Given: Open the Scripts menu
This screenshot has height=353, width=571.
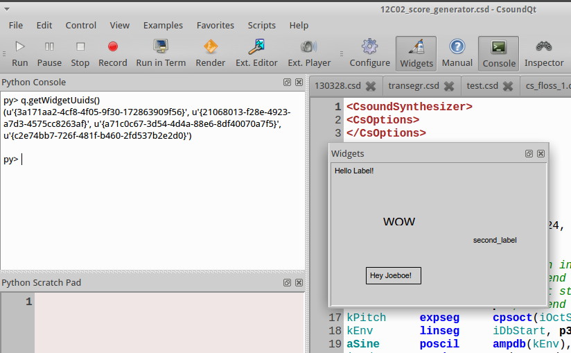Looking at the screenshot, I should (x=261, y=25).
